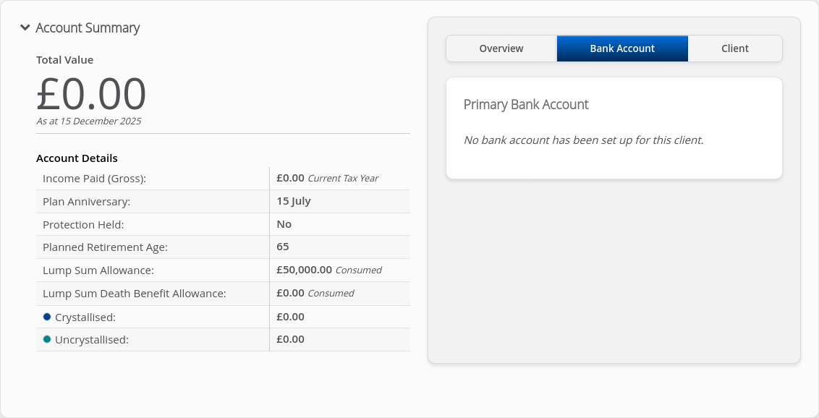The width and height of the screenshot is (819, 418).
Task: Click the £50,000.00 allowance value
Action: (305, 270)
